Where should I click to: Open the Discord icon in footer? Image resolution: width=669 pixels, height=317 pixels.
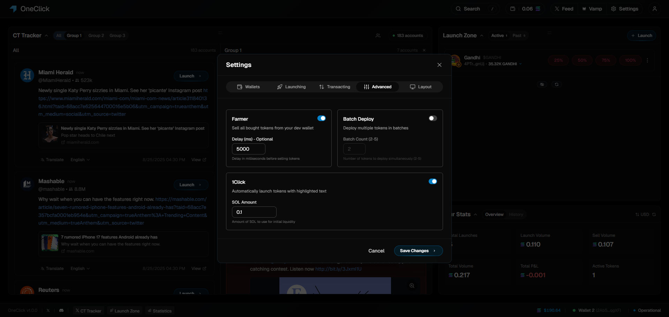pyautogui.click(x=61, y=310)
